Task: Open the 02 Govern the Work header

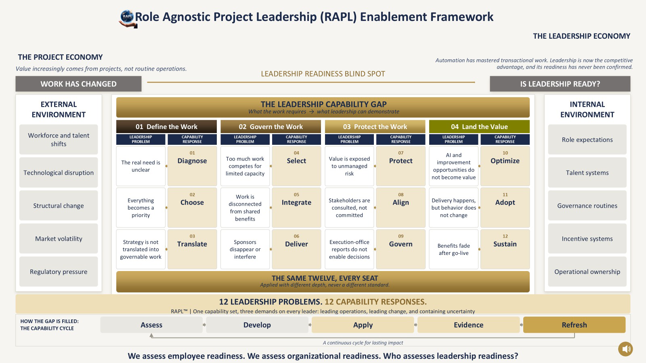Action: [x=271, y=127]
